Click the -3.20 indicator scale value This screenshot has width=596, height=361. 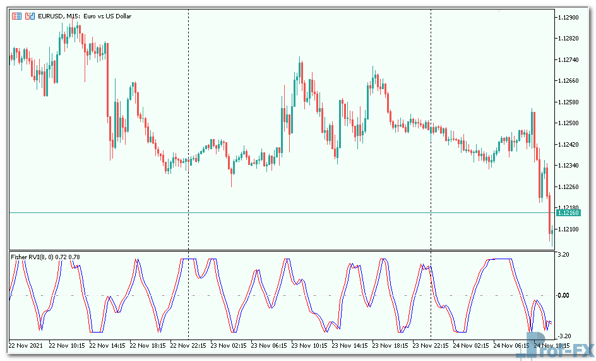point(564,336)
